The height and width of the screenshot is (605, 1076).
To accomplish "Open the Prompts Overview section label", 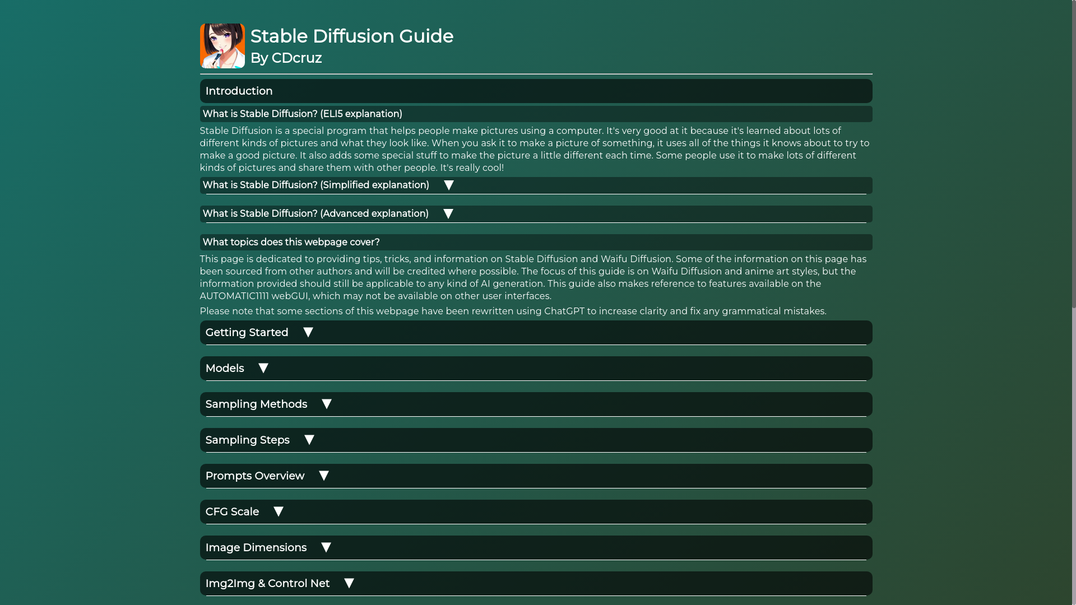I will point(255,476).
